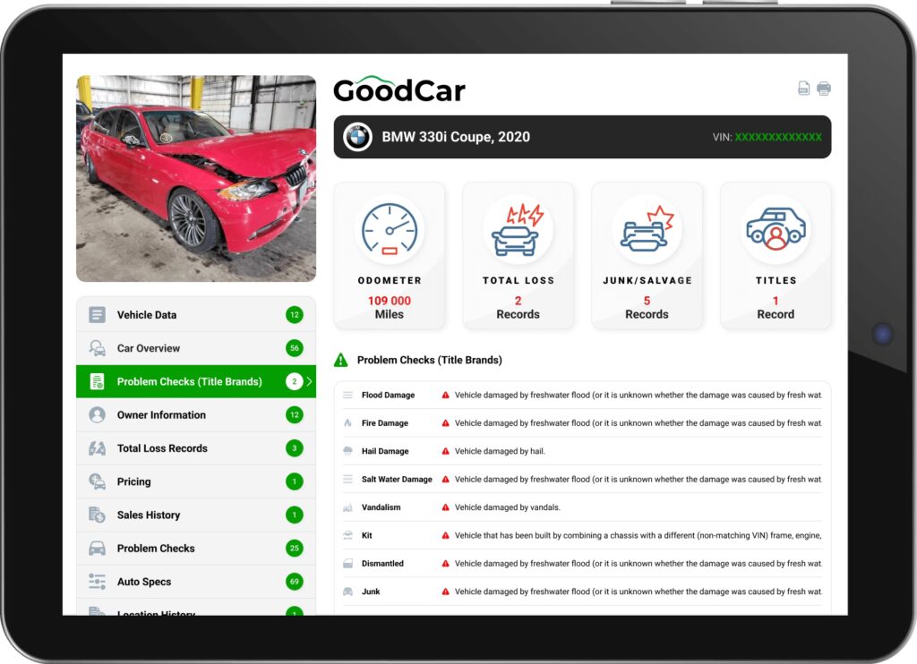This screenshot has height=664, width=917.
Task: Open the Car Overview section
Action: (x=149, y=348)
